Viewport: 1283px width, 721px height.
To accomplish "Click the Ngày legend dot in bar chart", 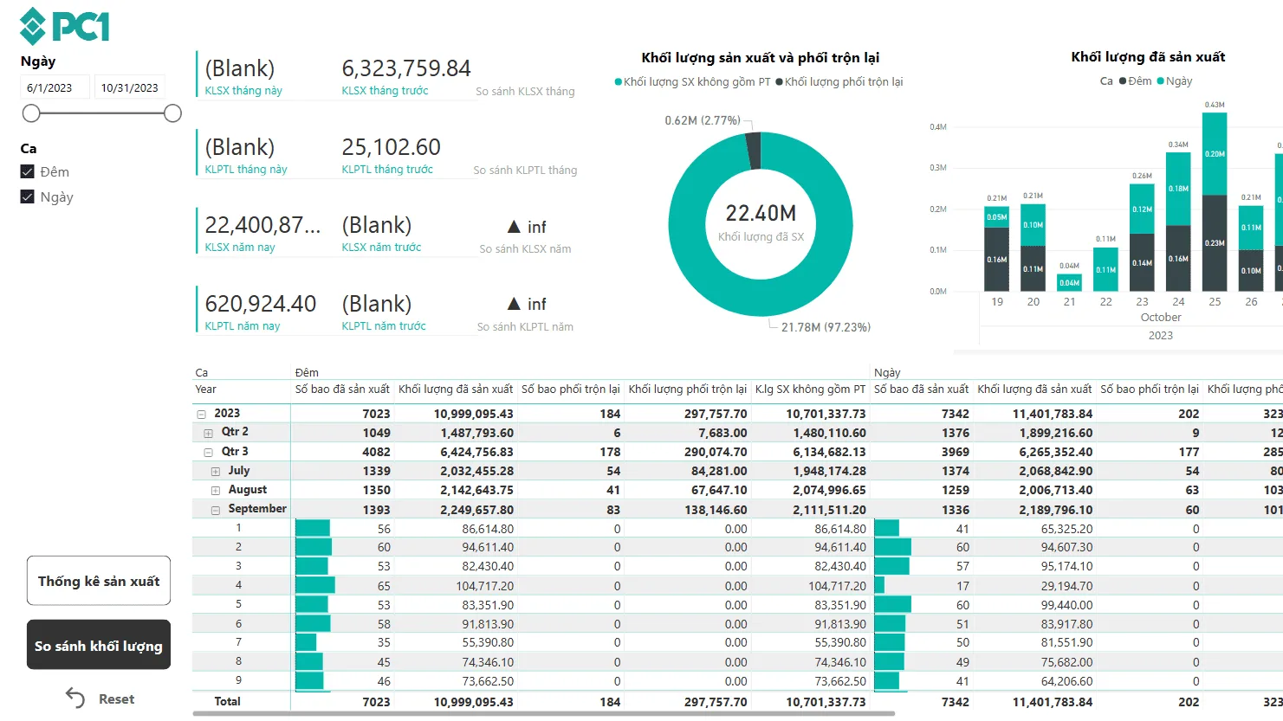I will click(x=1161, y=81).
